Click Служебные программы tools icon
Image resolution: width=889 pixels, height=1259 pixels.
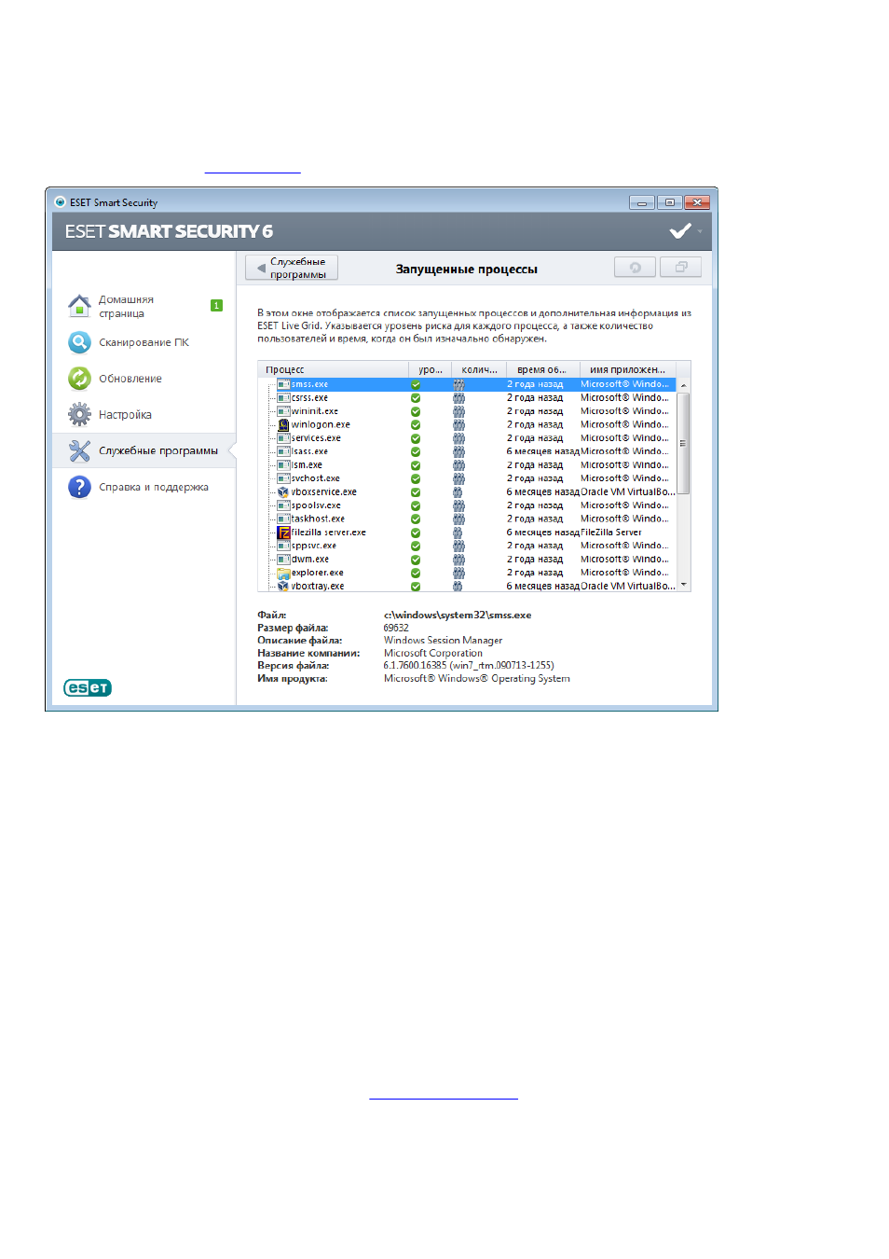point(79,450)
